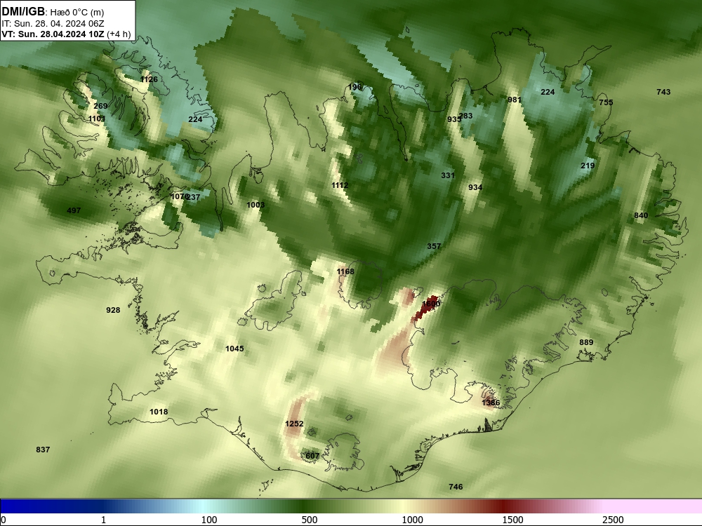Click the color scale tick label 1500

click(512, 520)
